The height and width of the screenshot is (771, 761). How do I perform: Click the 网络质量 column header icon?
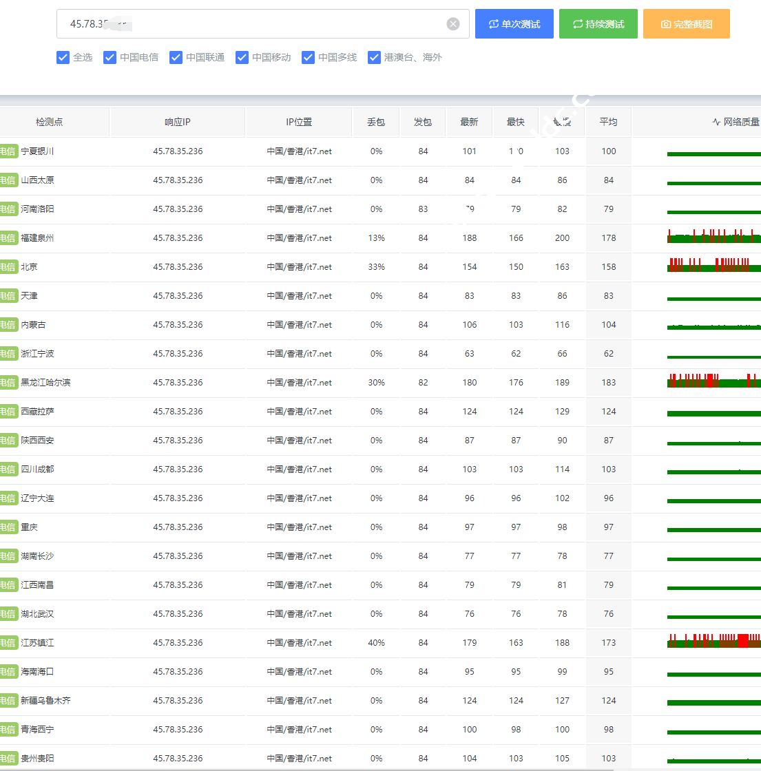point(716,122)
